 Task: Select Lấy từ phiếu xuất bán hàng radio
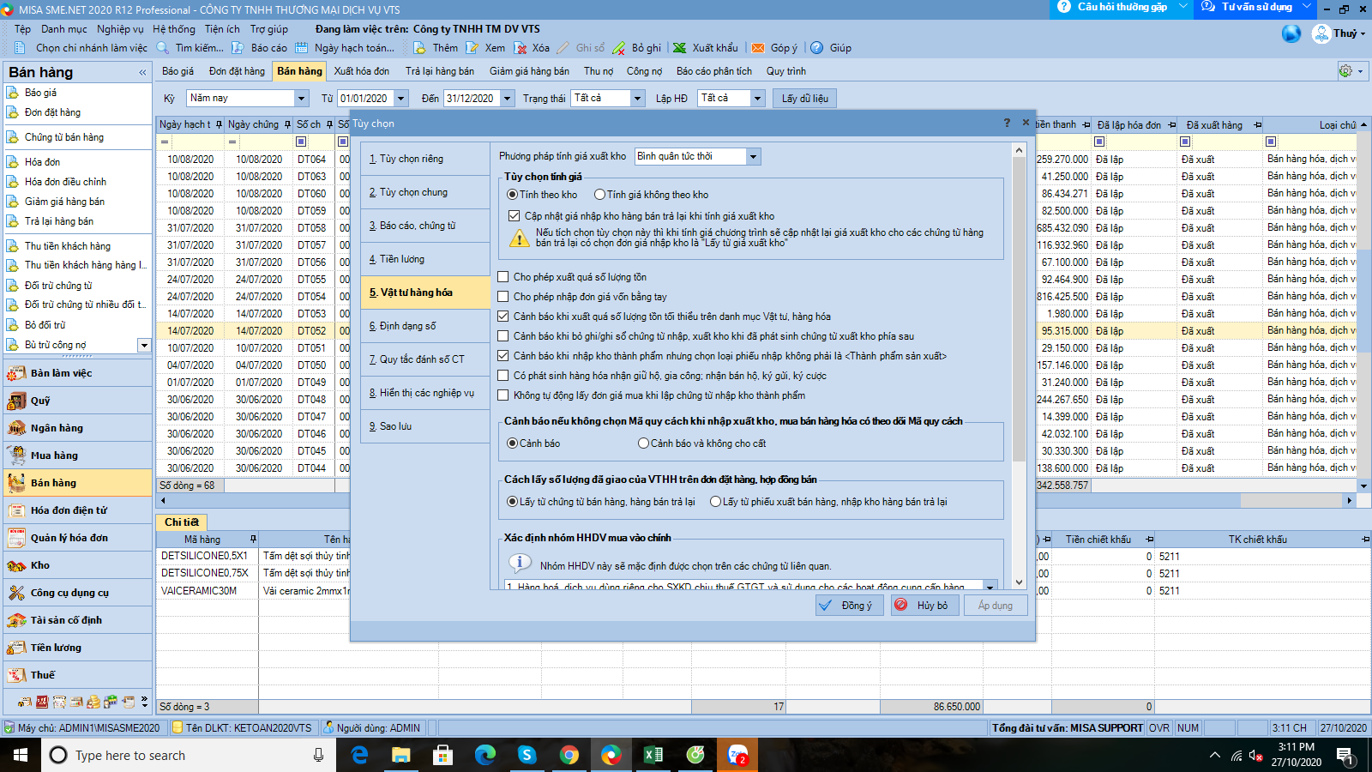click(x=715, y=502)
